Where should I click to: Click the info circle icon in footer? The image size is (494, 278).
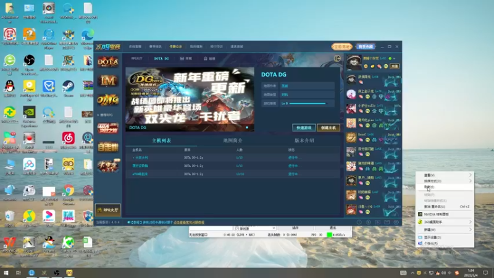359,222
